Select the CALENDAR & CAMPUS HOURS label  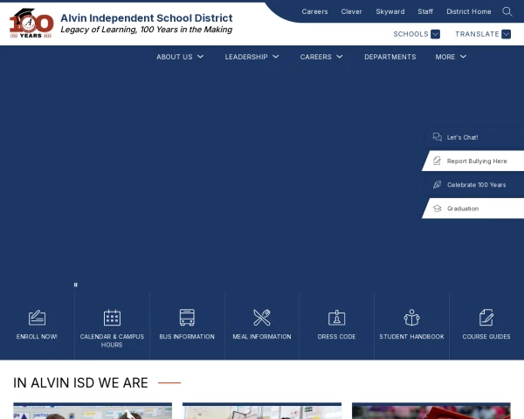point(112,340)
